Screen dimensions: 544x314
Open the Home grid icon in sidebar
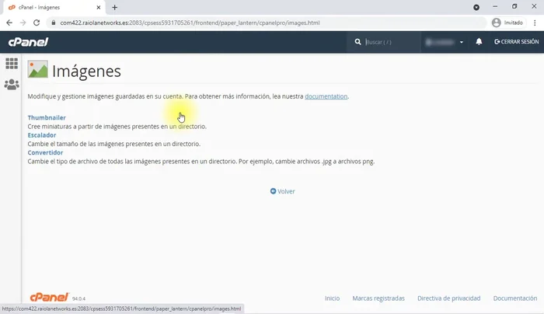(12, 64)
